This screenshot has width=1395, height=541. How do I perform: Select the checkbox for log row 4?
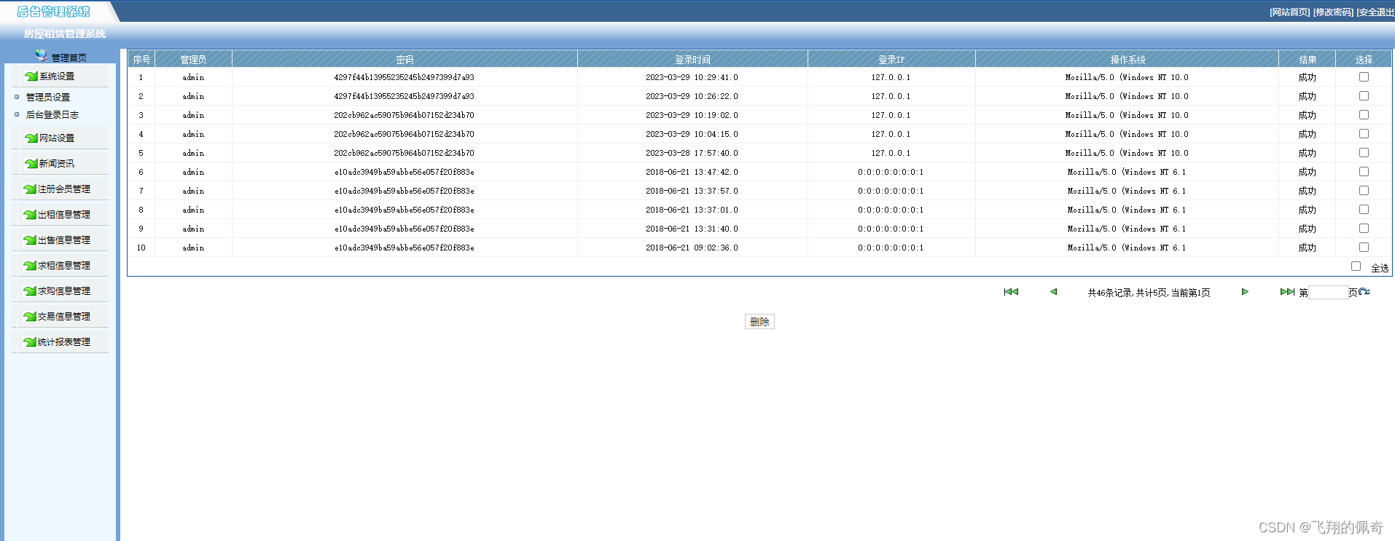pos(1364,133)
